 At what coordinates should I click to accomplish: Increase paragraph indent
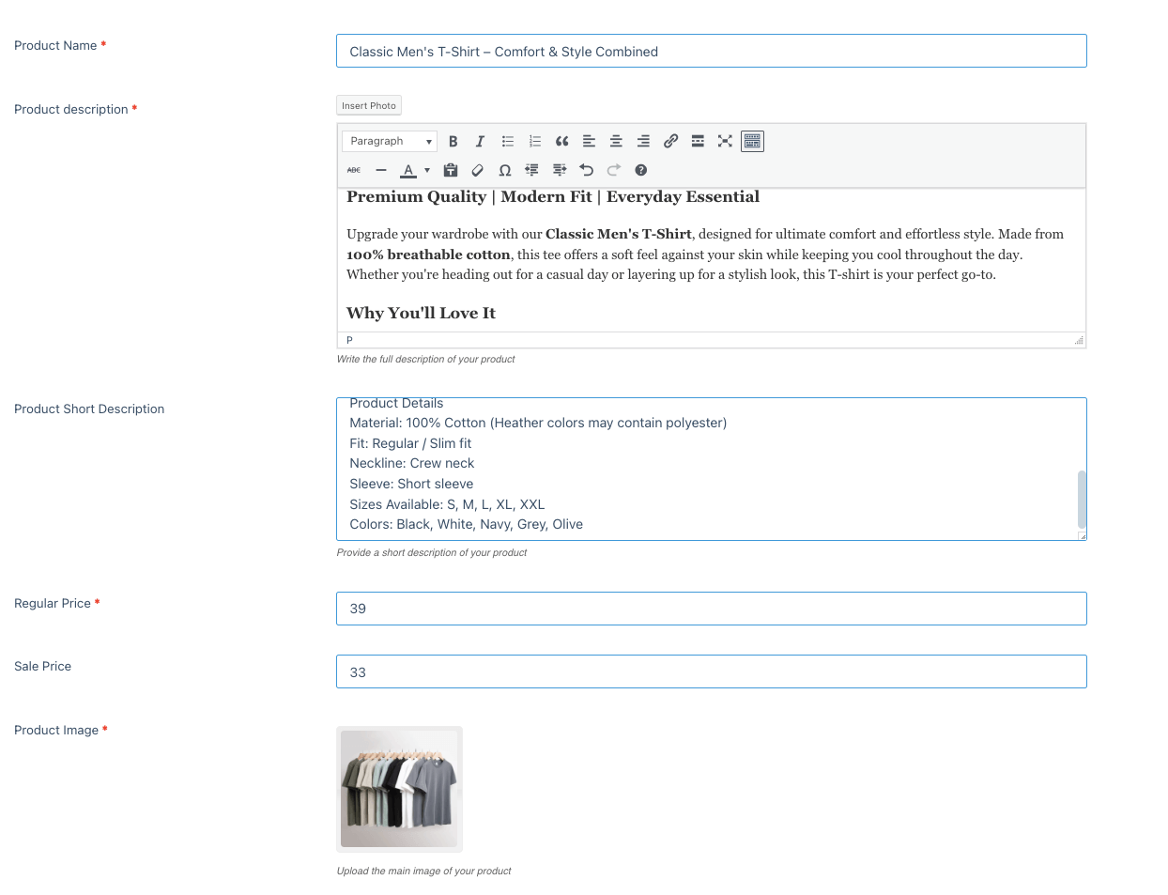click(x=560, y=170)
